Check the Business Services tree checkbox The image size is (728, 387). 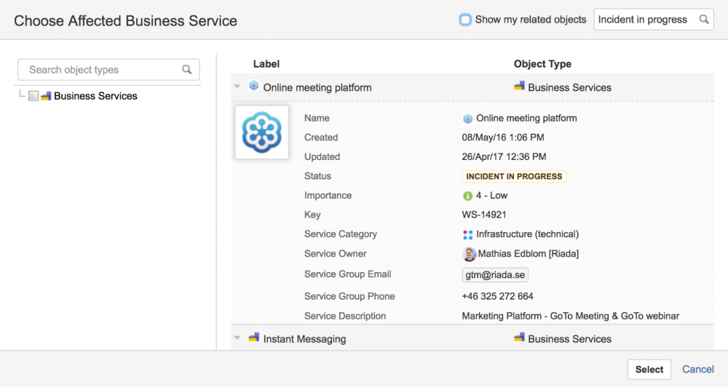pos(33,96)
